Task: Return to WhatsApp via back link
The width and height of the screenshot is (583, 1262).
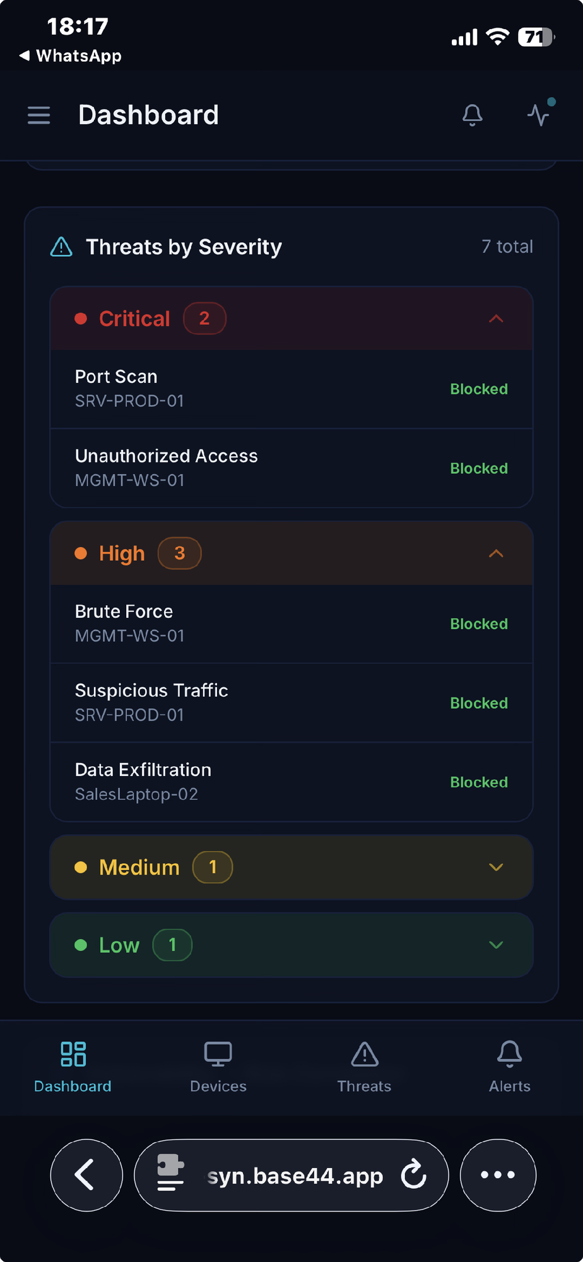Action: (71, 56)
